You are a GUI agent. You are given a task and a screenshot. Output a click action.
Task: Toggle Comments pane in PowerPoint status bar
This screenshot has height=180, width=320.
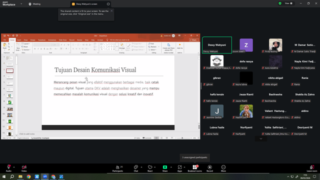147,138
